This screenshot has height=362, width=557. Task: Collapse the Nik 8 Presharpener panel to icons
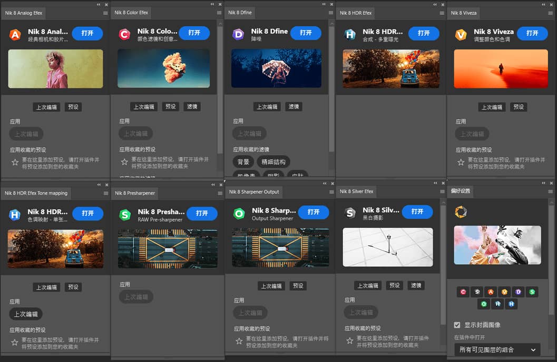pyautogui.click(x=213, y=185)
